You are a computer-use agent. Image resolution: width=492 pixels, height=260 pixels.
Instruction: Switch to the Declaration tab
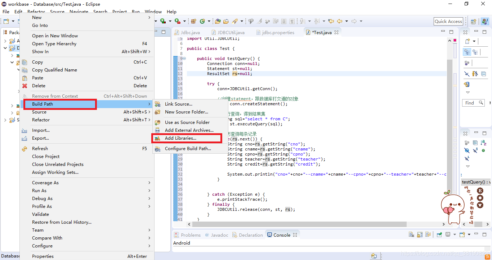(x=247, y=235)
